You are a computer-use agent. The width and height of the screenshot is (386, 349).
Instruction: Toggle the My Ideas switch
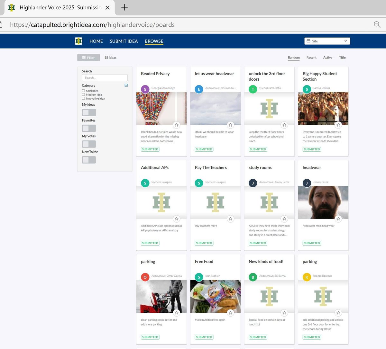(89, 112)
